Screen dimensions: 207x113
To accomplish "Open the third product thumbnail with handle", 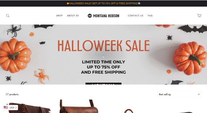I will click(129, 111).
